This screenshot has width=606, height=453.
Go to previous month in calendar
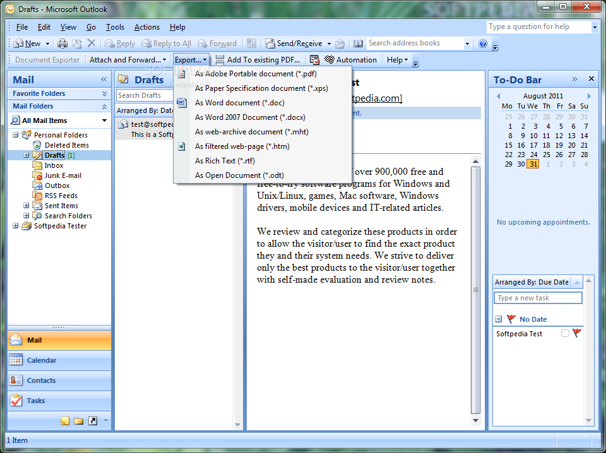498,96
